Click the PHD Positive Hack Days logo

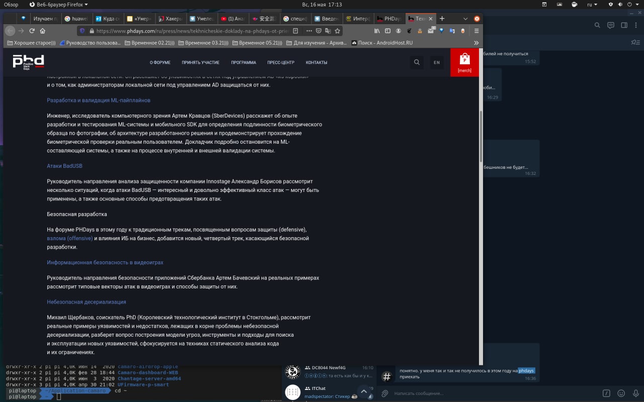coord(28,62)
